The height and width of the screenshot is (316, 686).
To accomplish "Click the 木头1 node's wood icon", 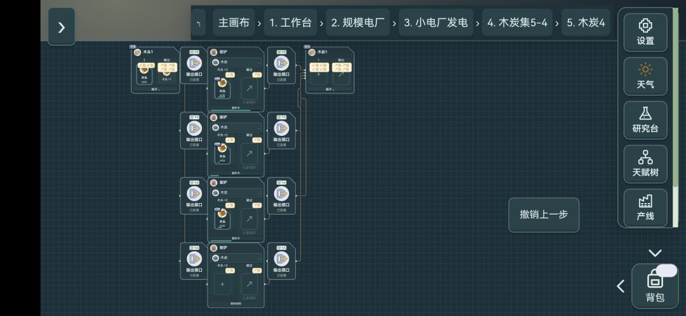I will tap(137, 53).
